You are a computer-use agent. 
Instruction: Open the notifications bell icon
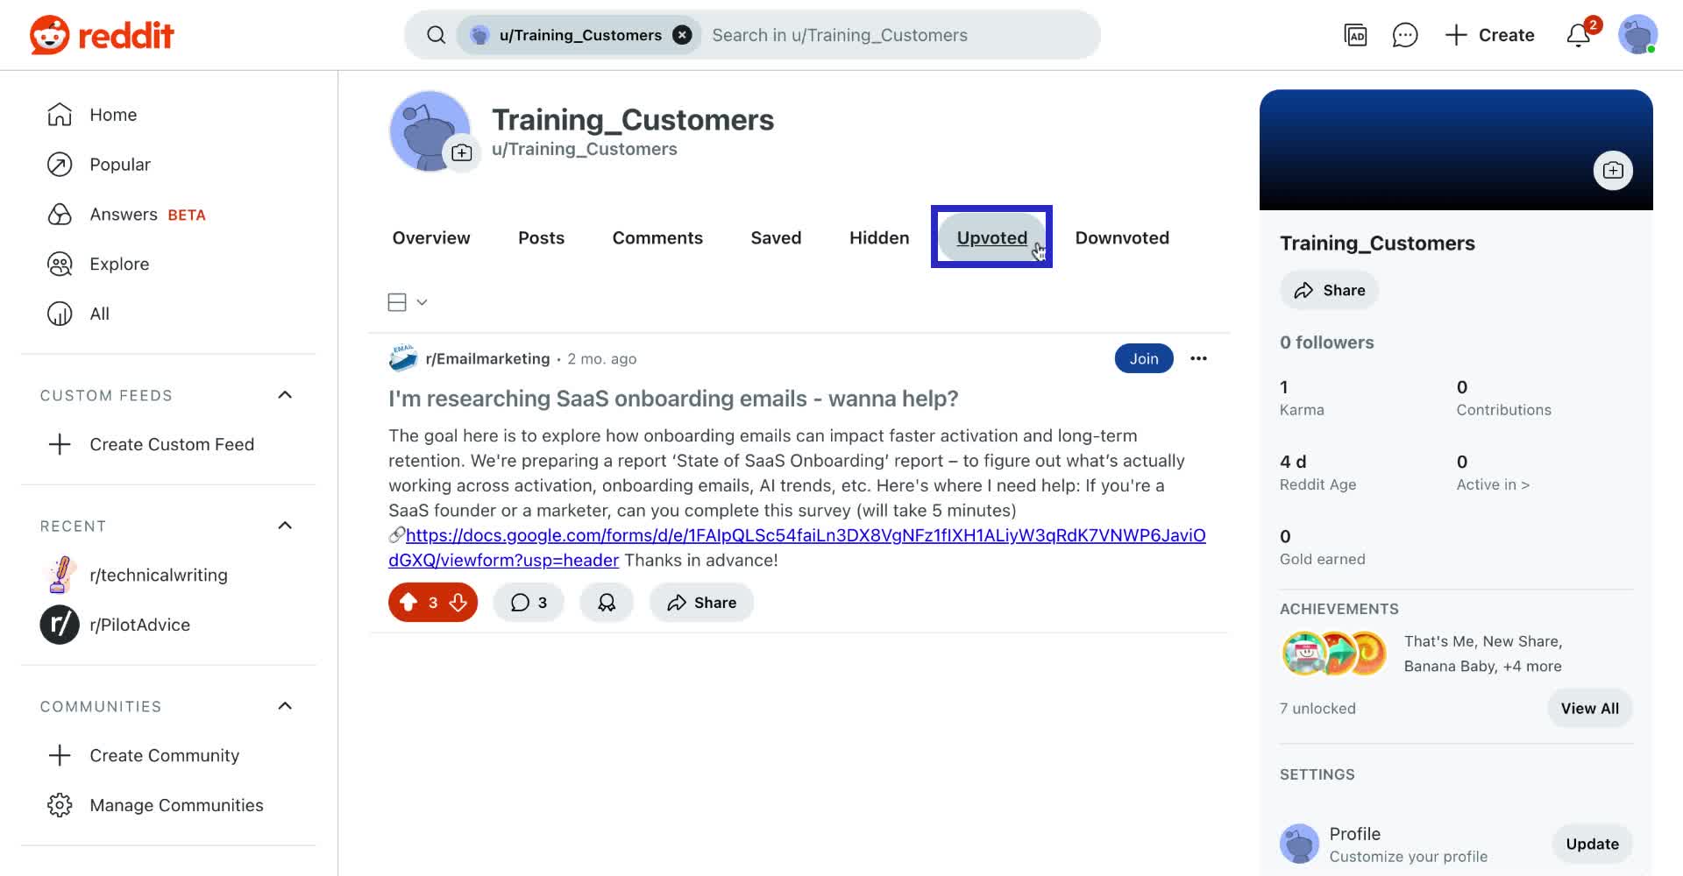[x=1578, y=35]
